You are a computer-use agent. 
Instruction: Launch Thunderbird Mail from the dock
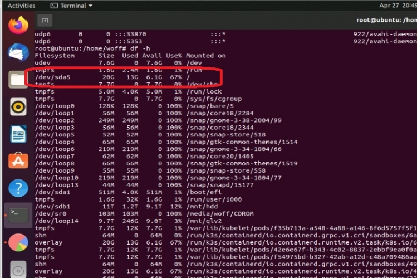click(18, 52)
